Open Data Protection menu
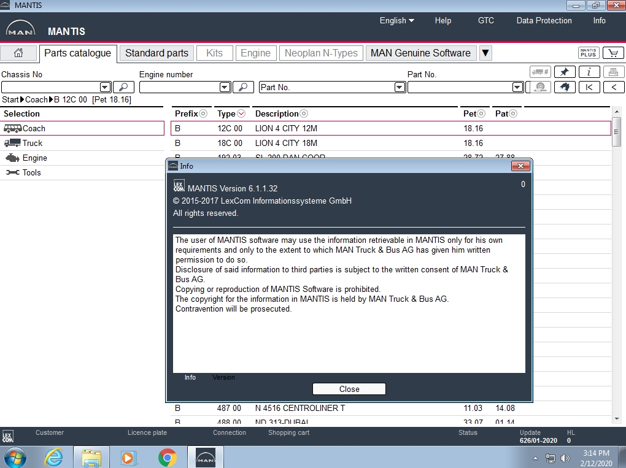This screenshot has width=626, height=468. point(544,20)
